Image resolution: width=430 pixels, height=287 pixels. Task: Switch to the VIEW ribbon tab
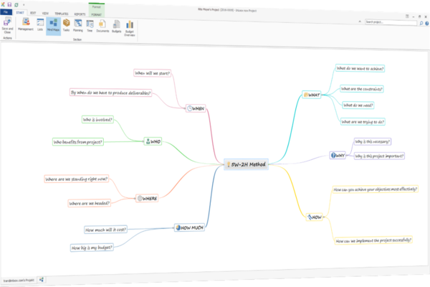pos(45,13)
